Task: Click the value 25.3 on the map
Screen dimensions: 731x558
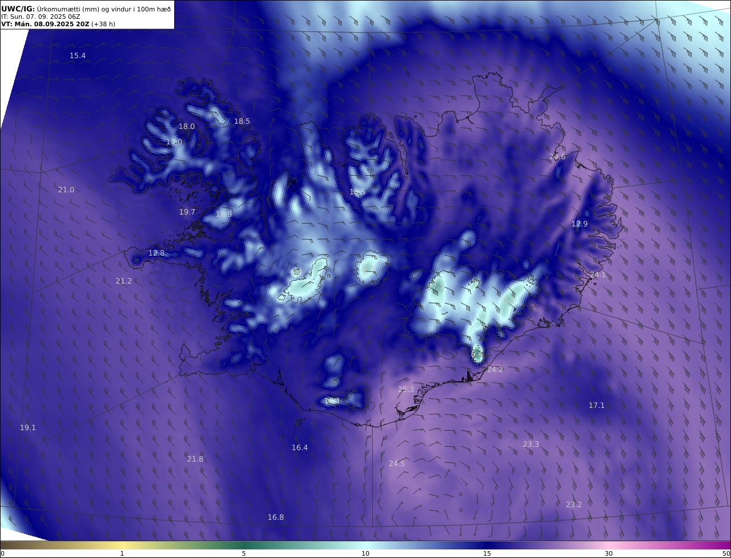Action: pyautogui.click(x=406, y=389)
